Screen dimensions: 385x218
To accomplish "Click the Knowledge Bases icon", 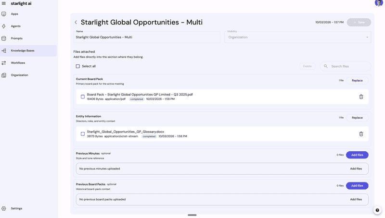I will click(x=4, y=51).
